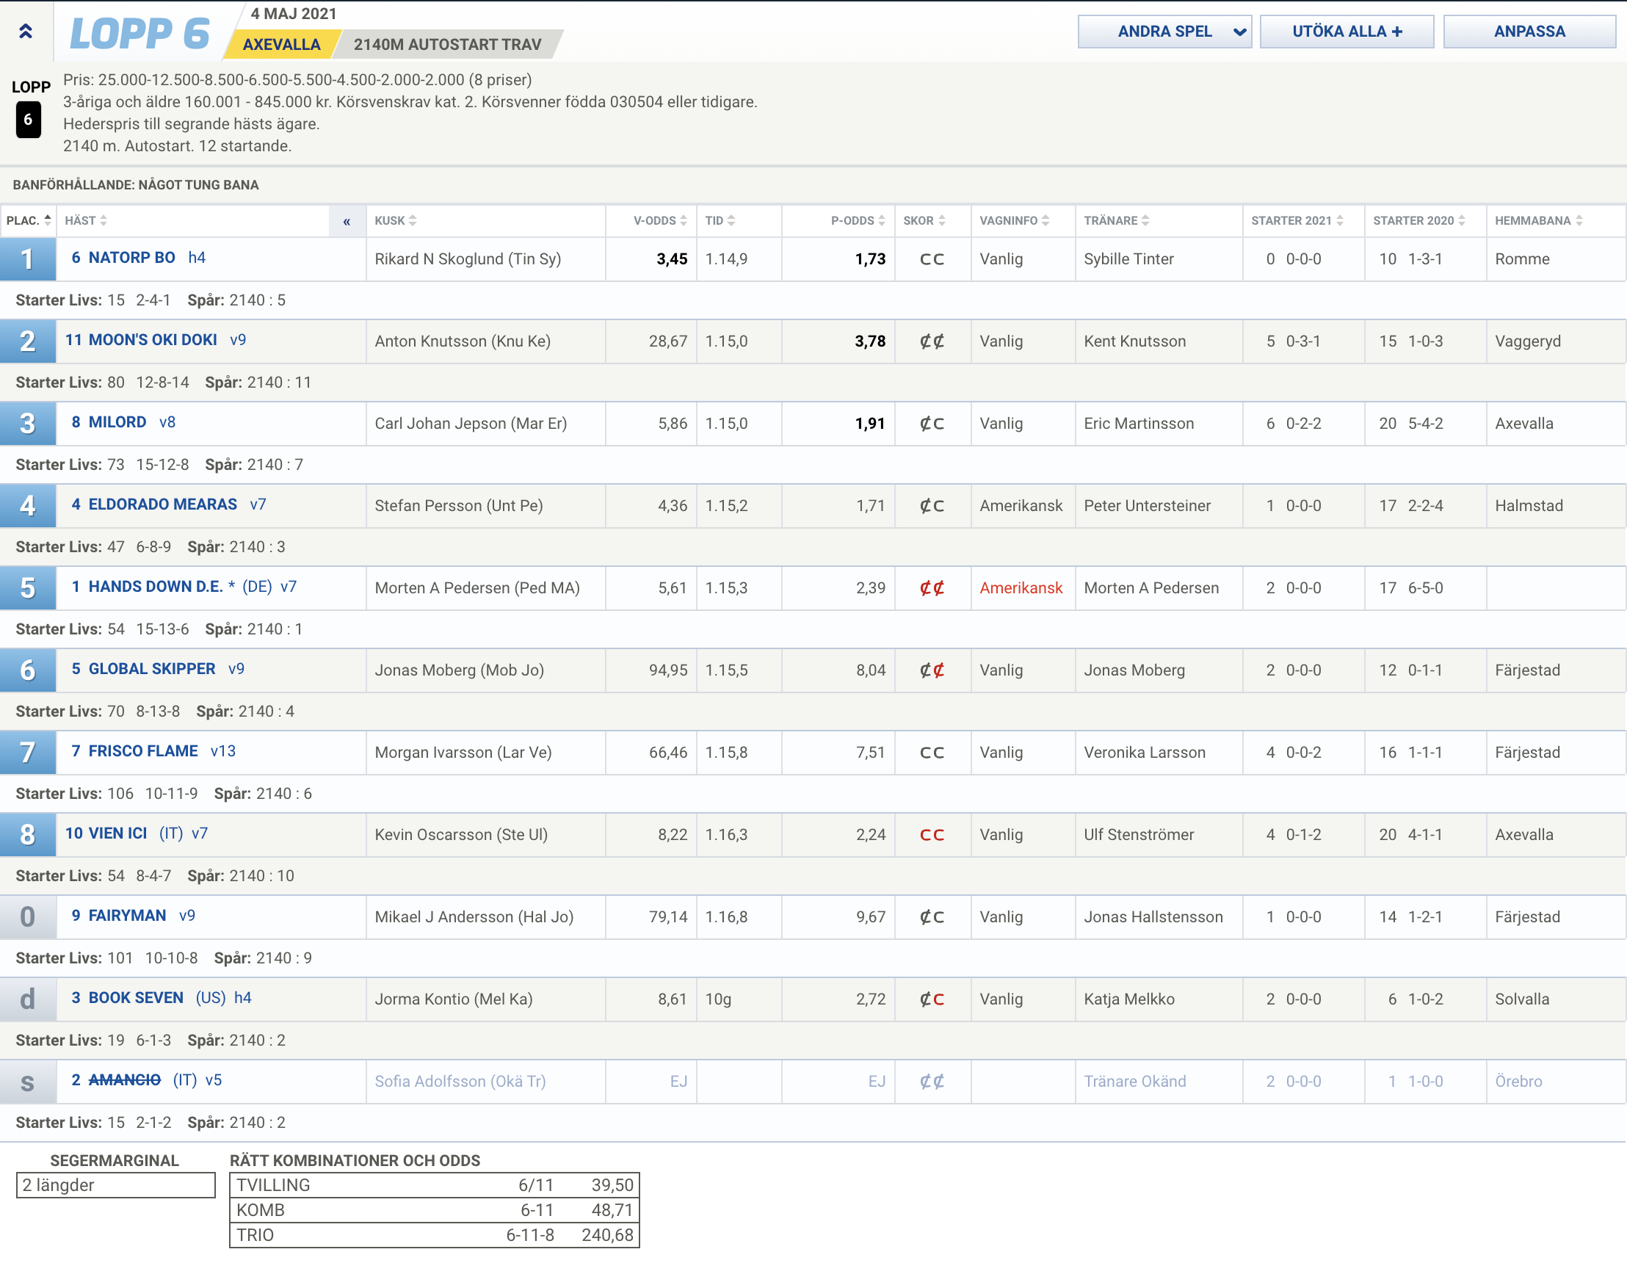Sort table by HÄST column

[86, 220]
